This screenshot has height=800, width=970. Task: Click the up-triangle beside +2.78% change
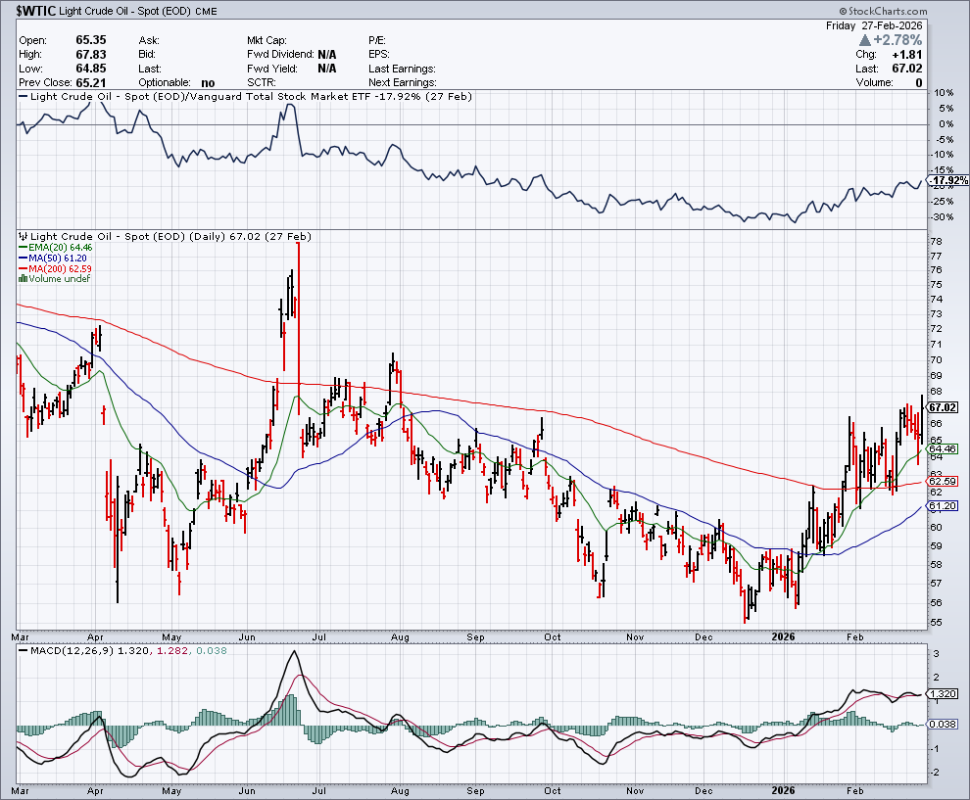pos(866,40)
